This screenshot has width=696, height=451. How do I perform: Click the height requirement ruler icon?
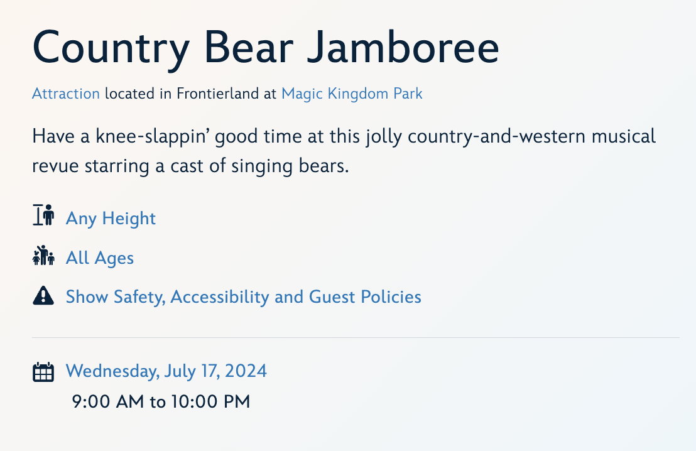pyautogui.click(x=43, y=215)
